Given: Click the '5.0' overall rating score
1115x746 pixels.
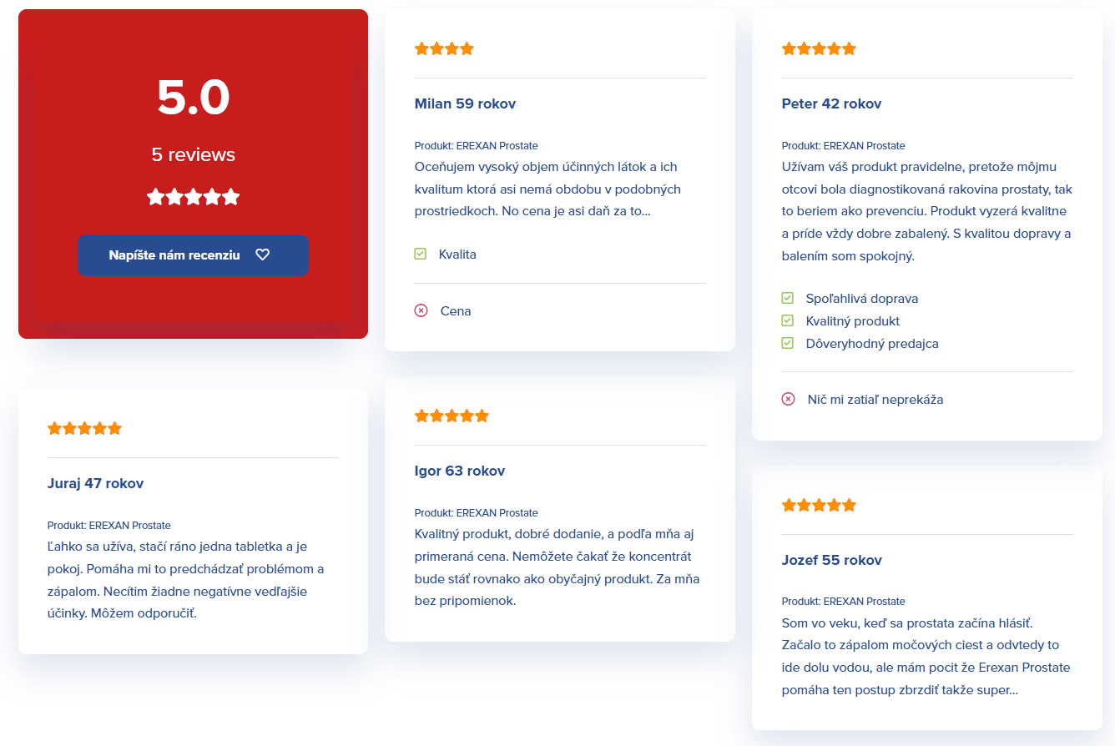Looking at the screenshot, I should tap(193, 98).
